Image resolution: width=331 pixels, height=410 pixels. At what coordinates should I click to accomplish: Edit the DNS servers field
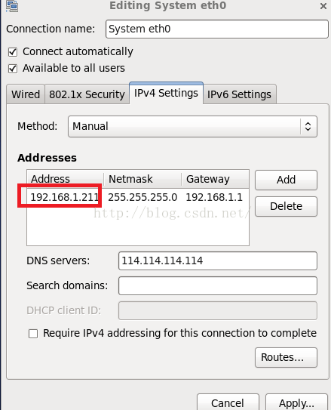point(218,261)
